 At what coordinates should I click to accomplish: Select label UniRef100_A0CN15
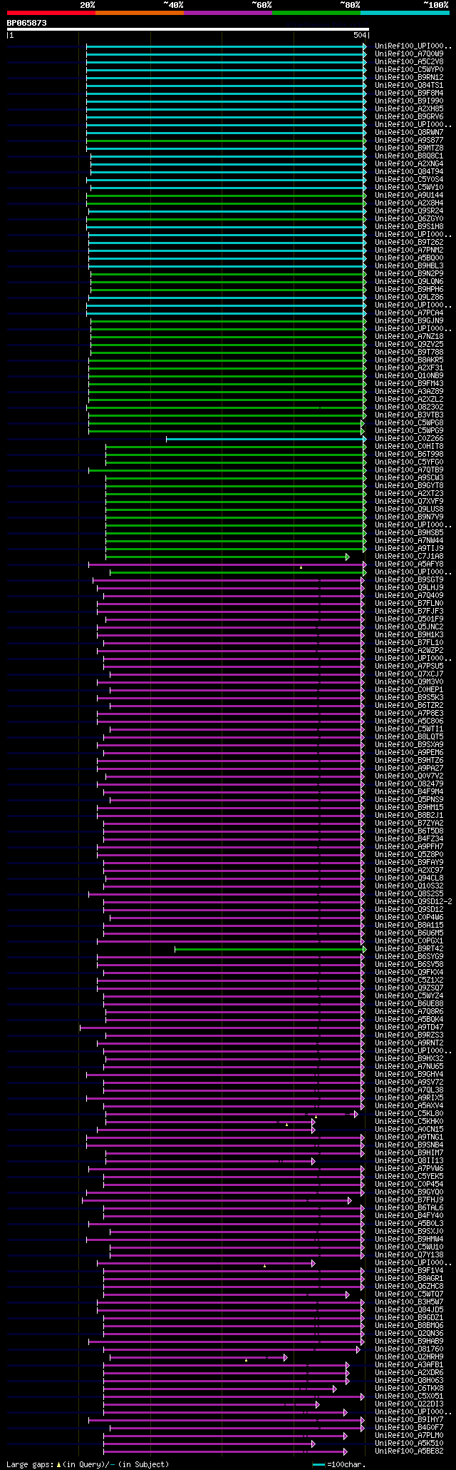click(409, 1129)
